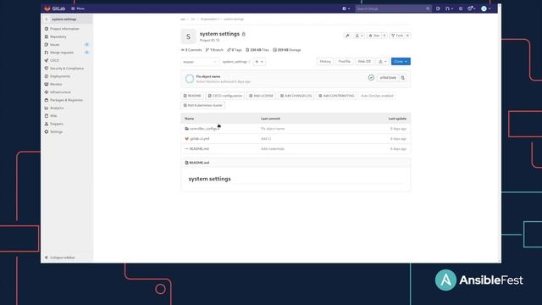Click the Analytics chart icon in sidebar
The width and height of the screenshot is (542, 305).
pos(47,108)
